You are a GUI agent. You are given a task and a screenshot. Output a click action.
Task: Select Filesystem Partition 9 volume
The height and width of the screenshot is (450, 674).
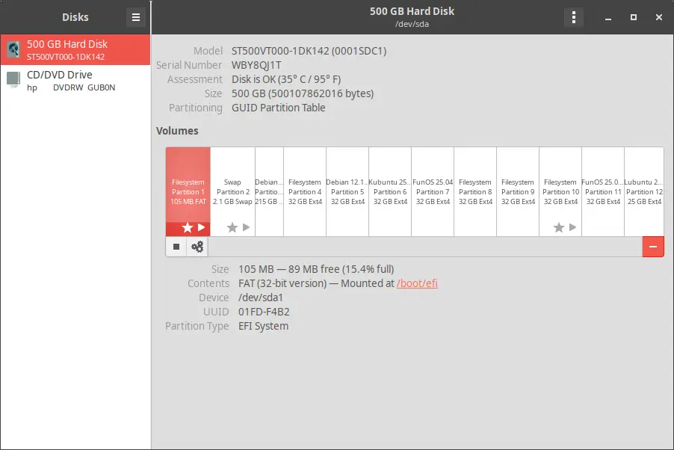(518, 191)
